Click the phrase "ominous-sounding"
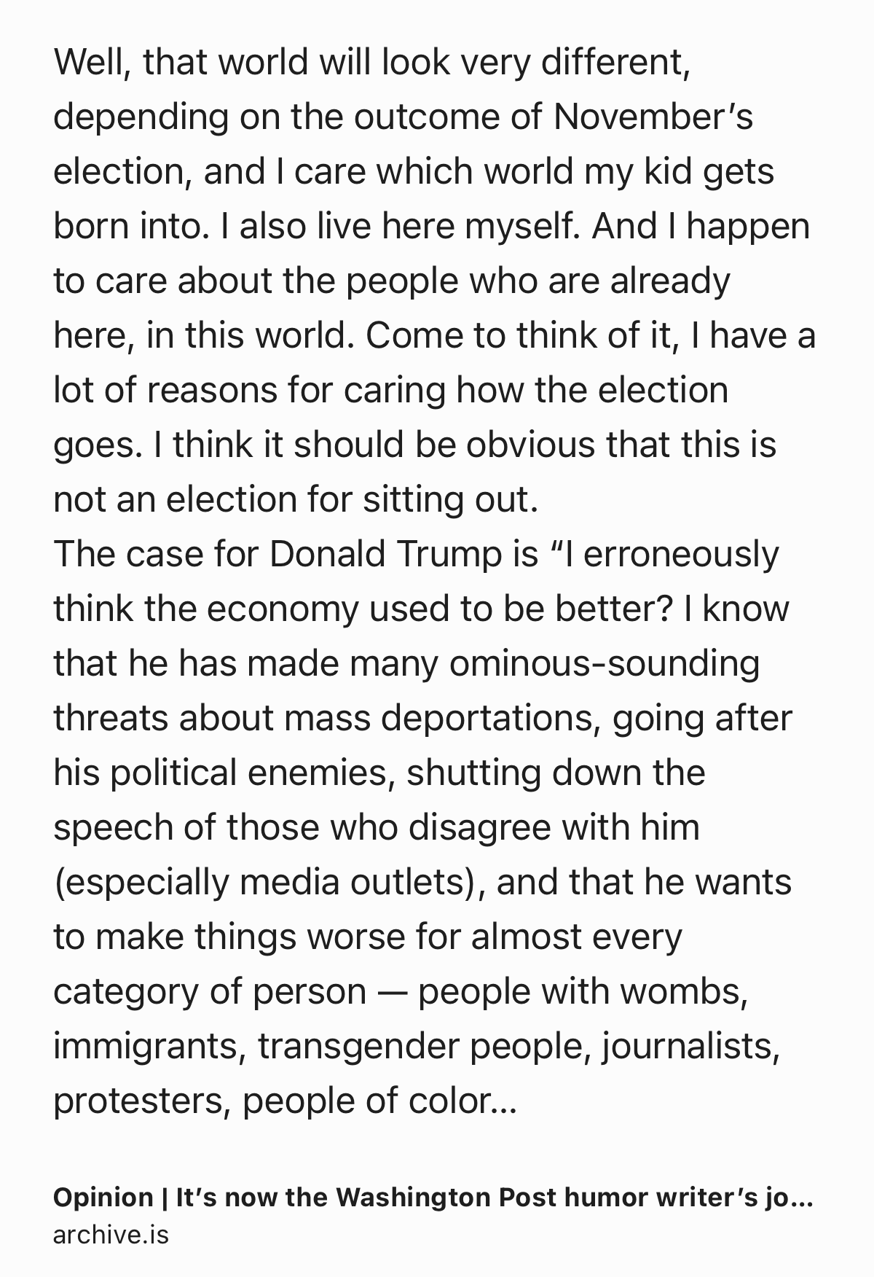 (605, 664)
